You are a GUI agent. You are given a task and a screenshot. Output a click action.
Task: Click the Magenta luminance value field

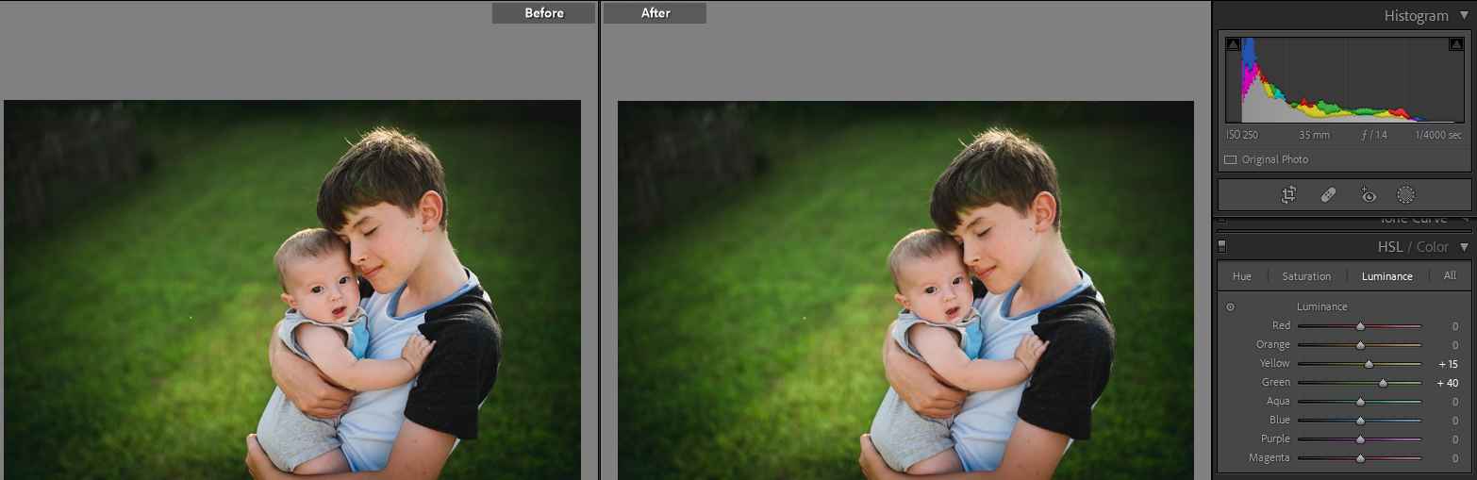coord(1455,458)
